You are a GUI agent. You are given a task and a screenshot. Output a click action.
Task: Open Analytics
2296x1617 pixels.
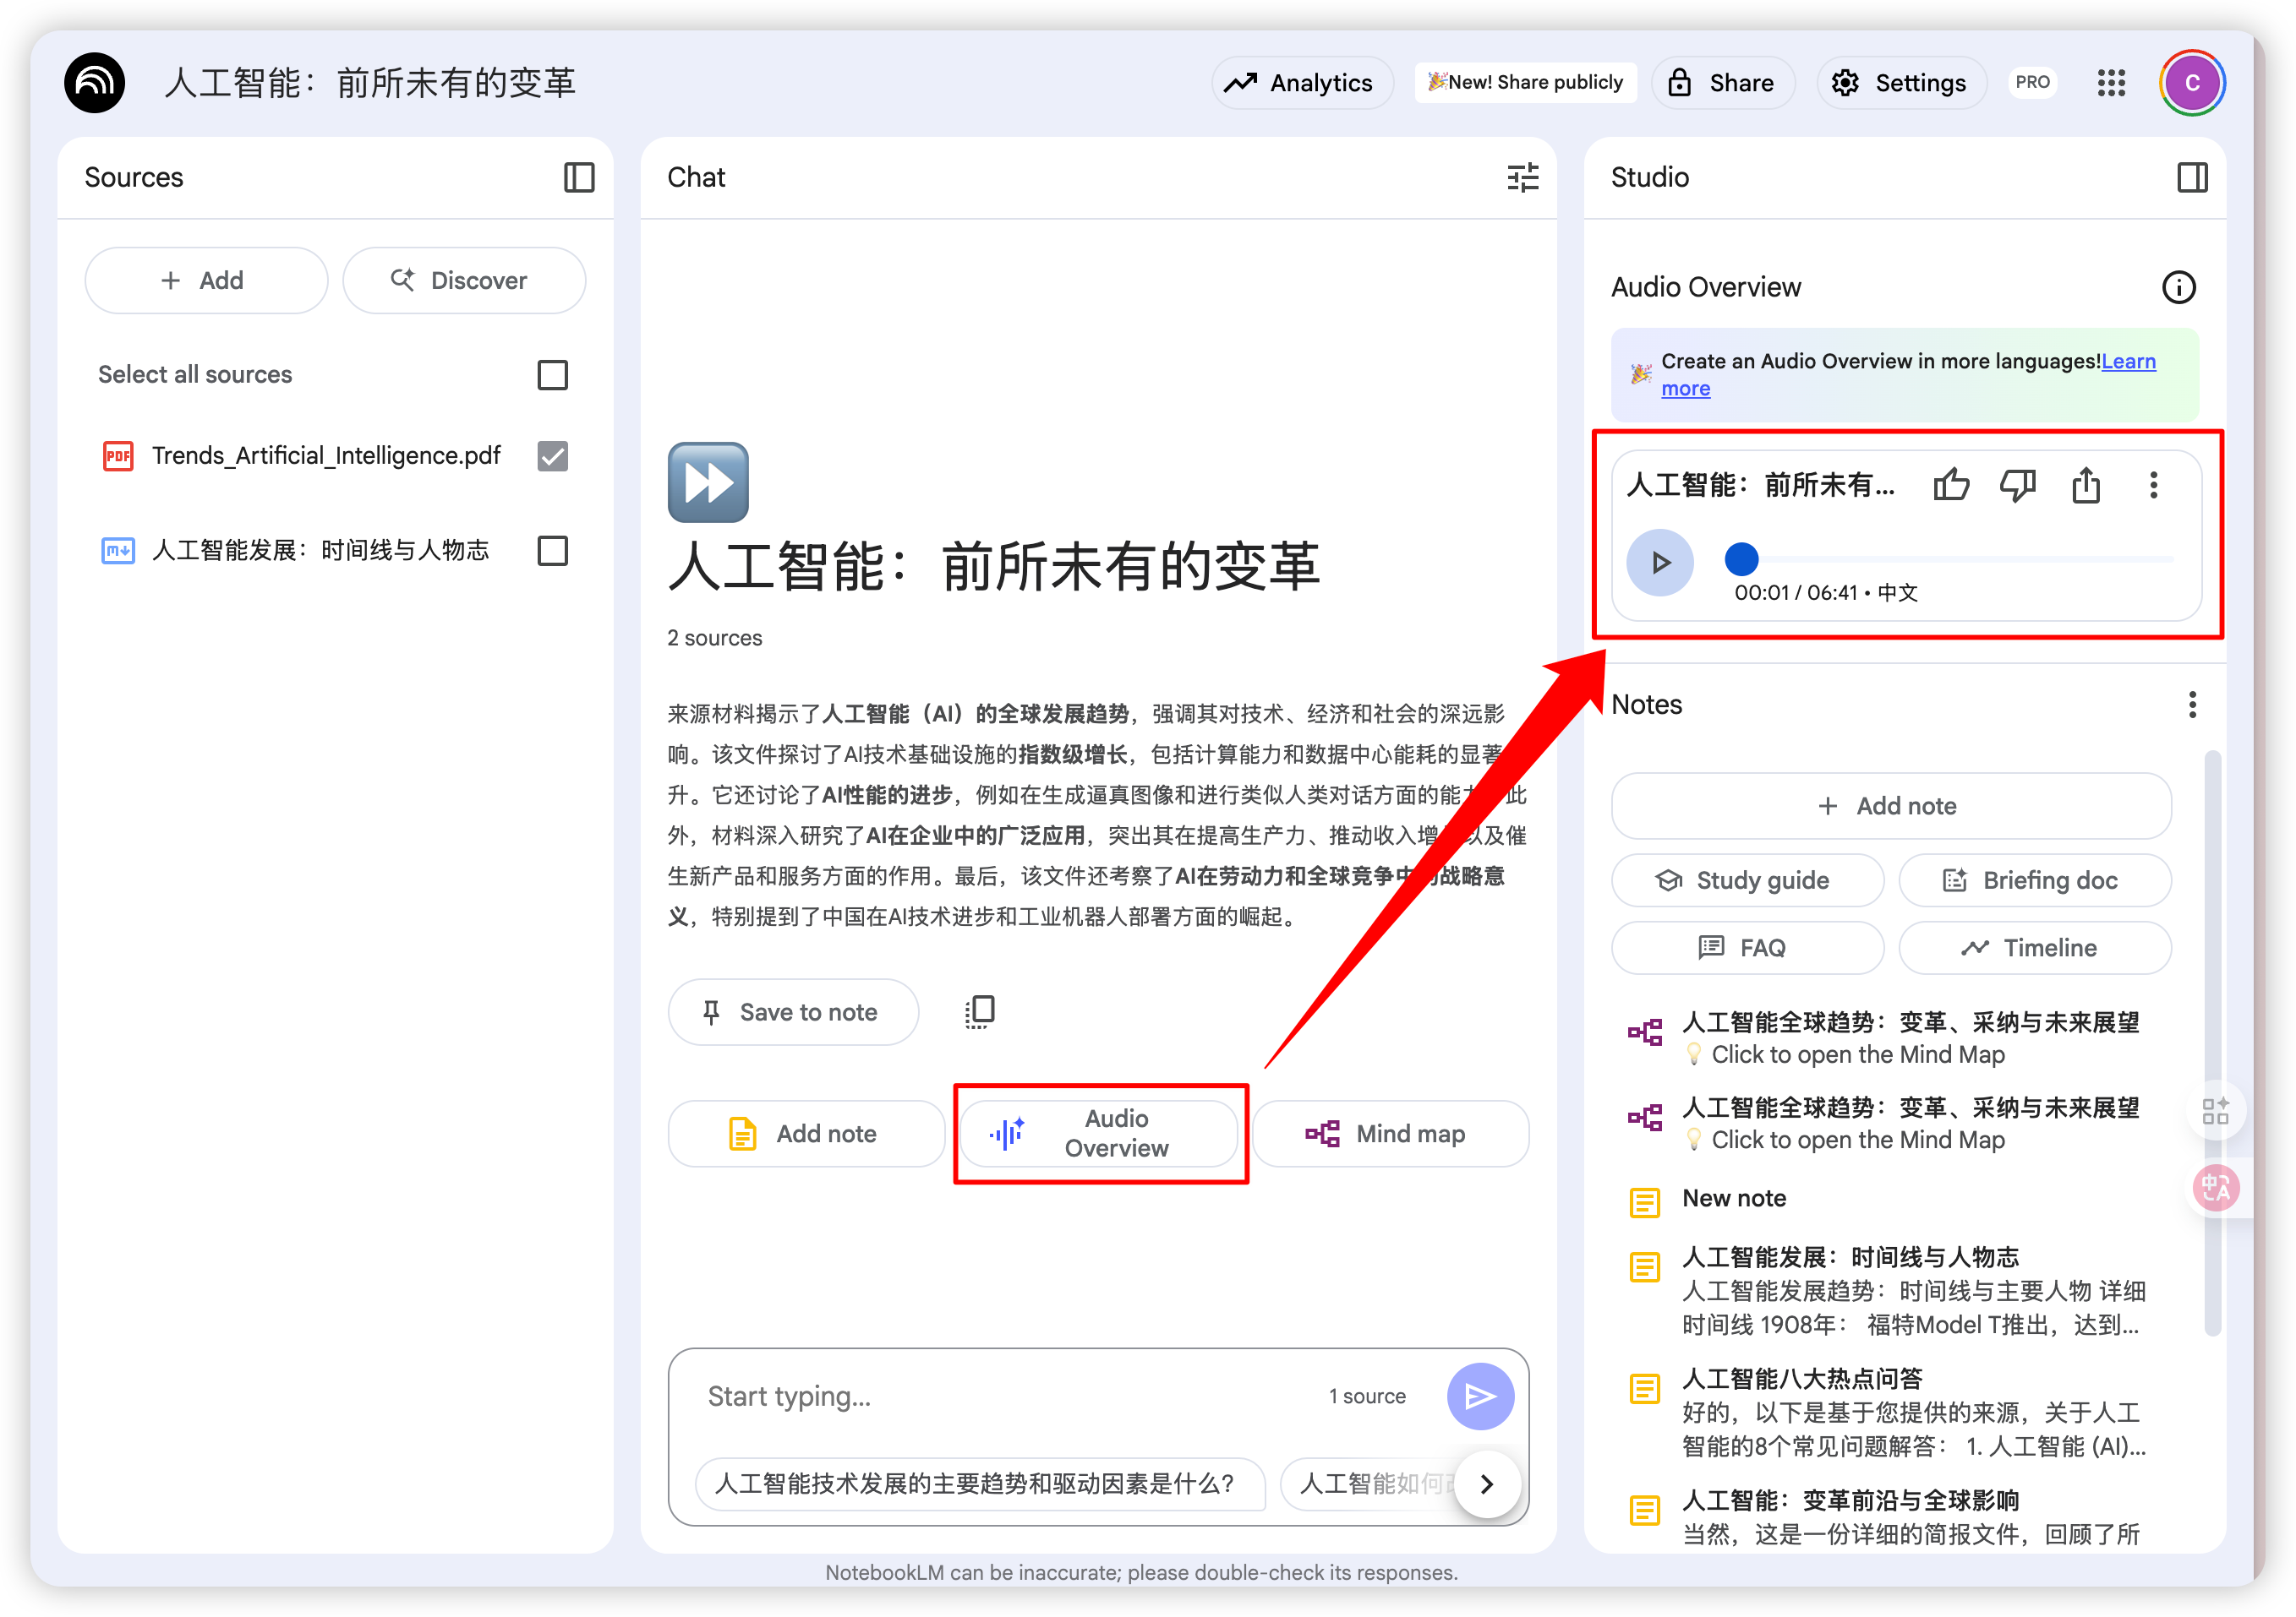point(1301,83)
